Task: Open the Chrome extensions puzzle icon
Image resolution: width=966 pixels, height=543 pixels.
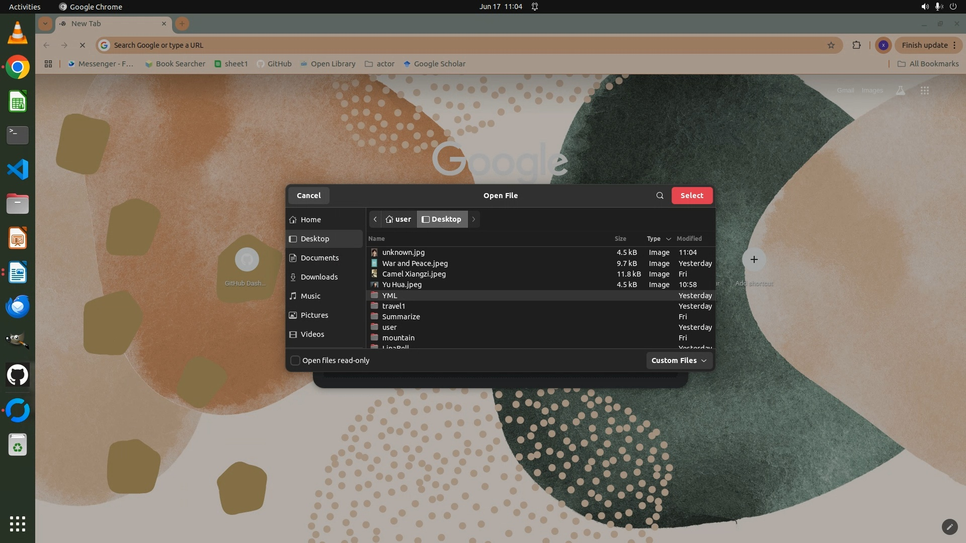Action: 856,45
